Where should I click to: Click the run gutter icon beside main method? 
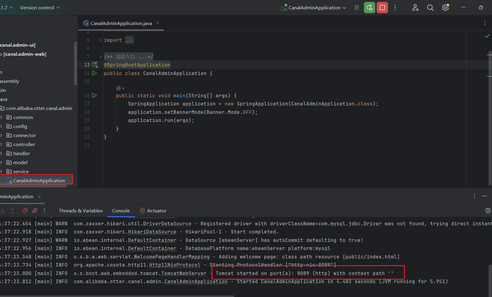[x=95, y=95]
